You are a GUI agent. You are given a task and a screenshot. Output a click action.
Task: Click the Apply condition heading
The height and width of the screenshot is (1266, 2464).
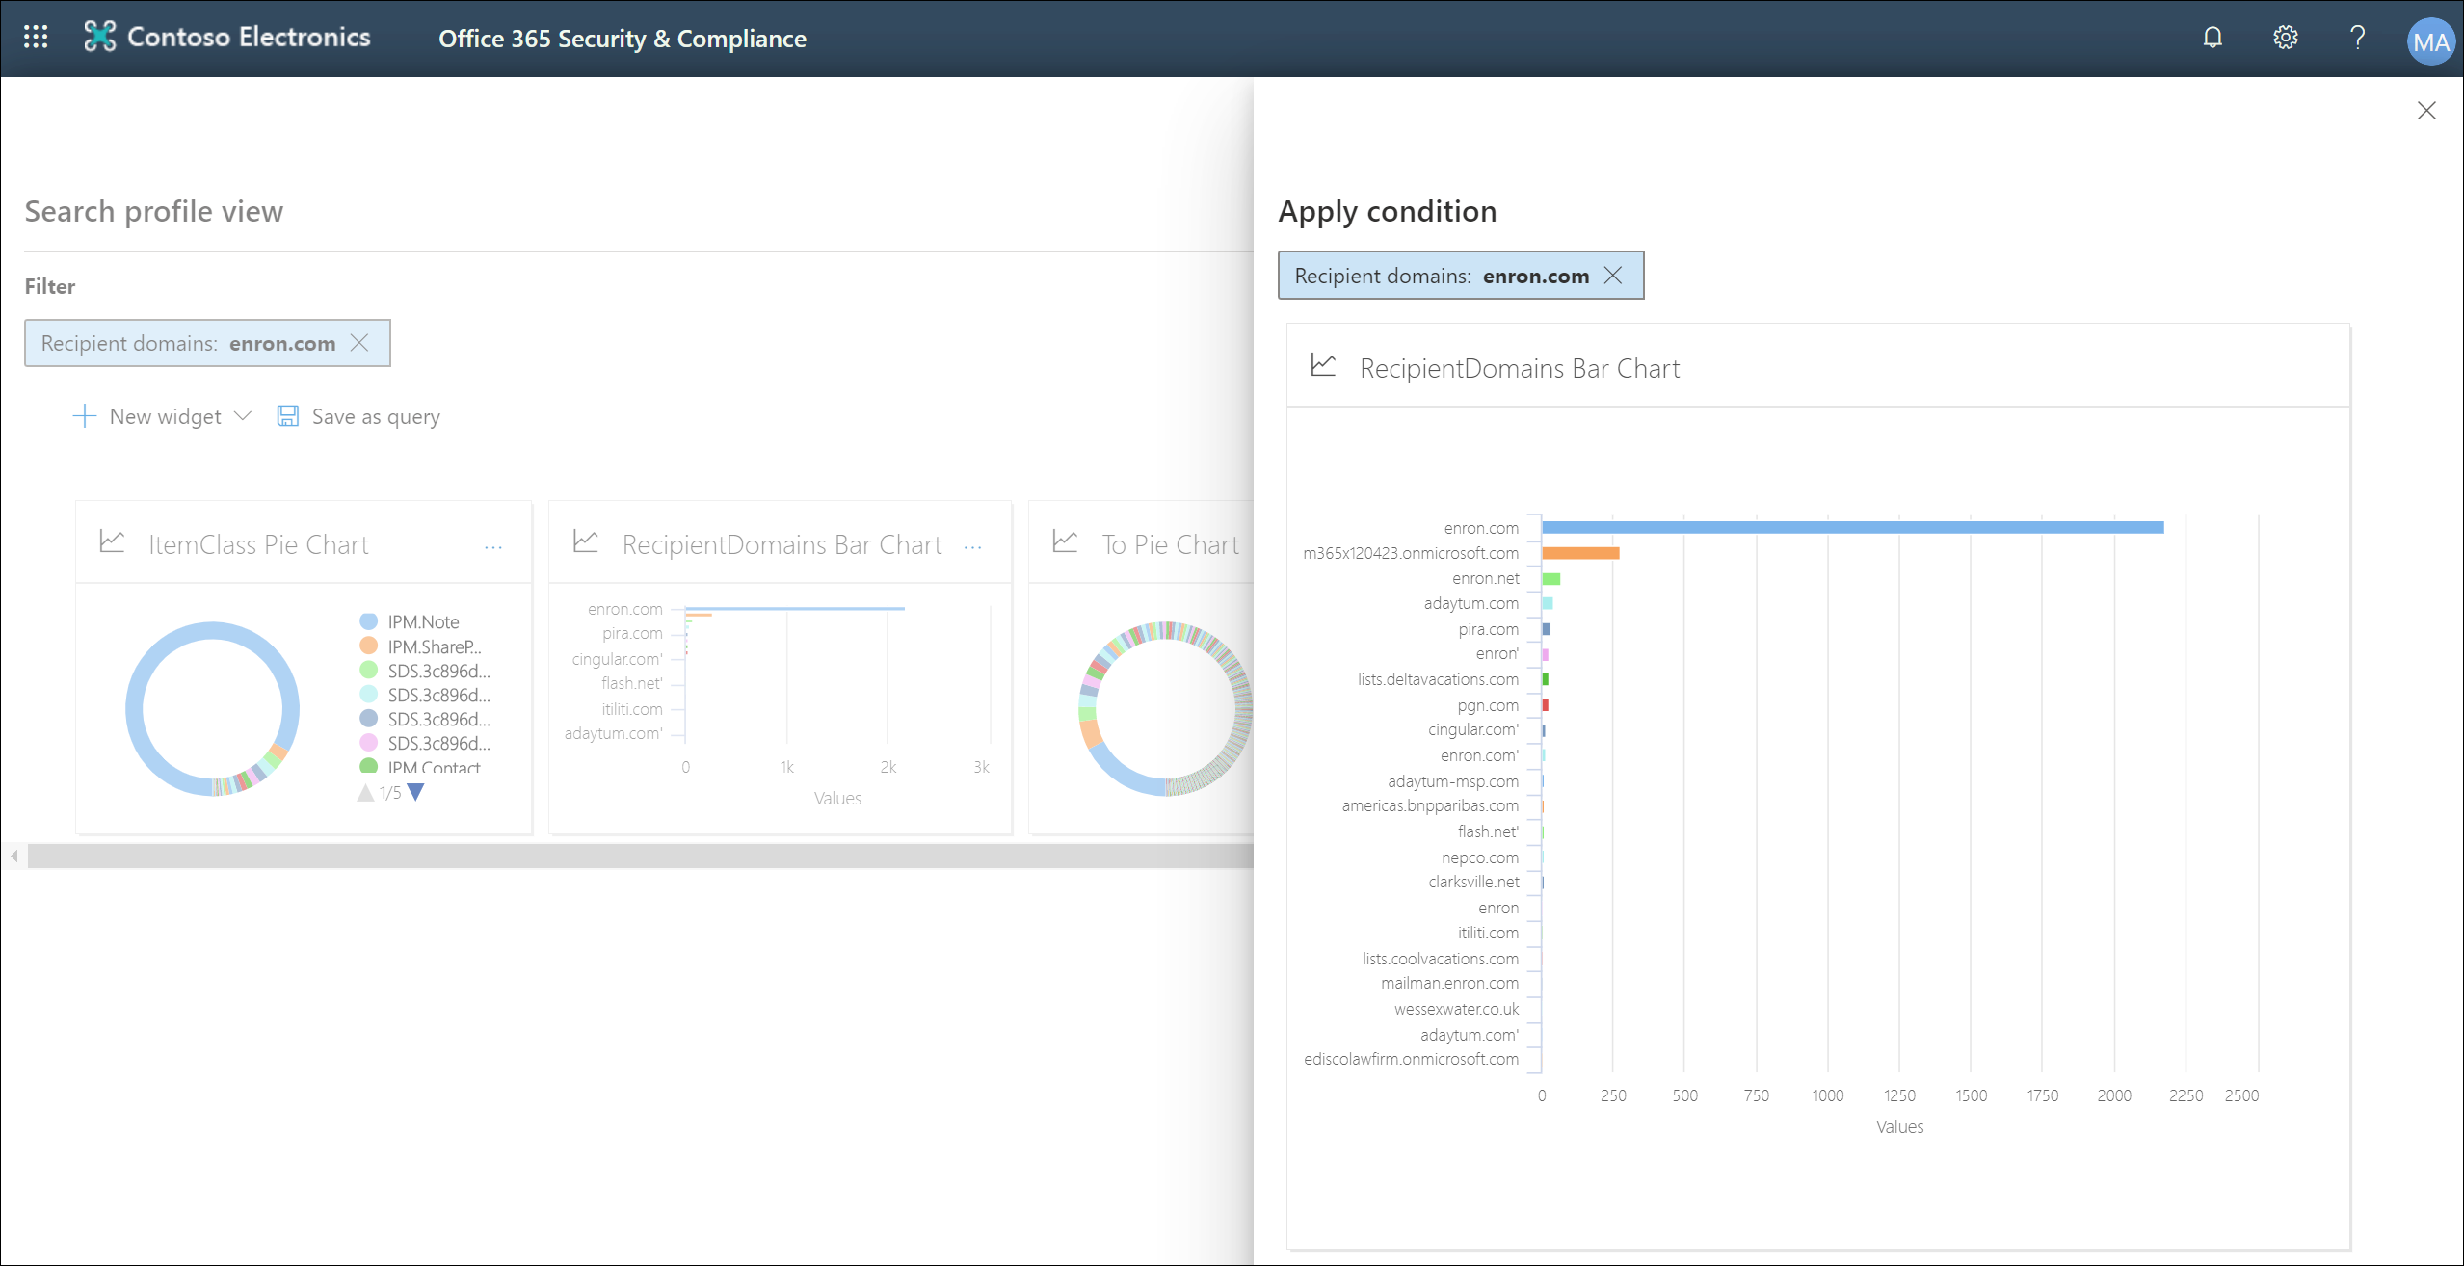(x=1388, y=212)
